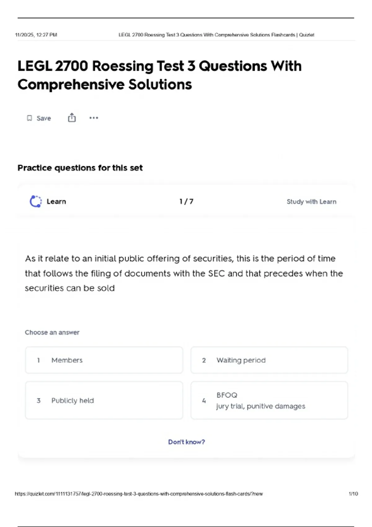Click the page title heading
The height and width of the screenshot is (527, 372).
pyautogui.click(x=159, y=75)
